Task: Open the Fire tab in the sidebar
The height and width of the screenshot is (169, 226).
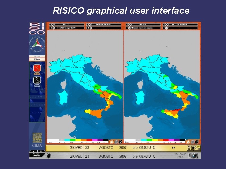Action: click(x=37, y=59)
